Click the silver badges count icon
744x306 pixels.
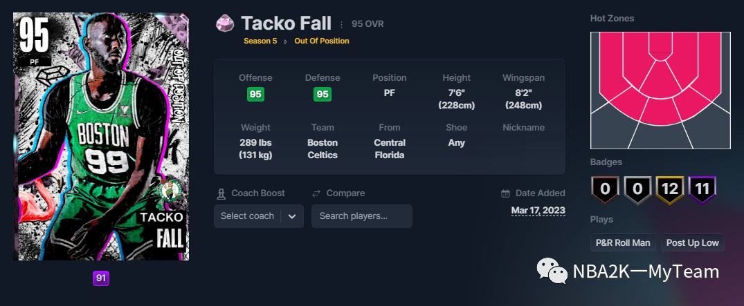[635, 189]
